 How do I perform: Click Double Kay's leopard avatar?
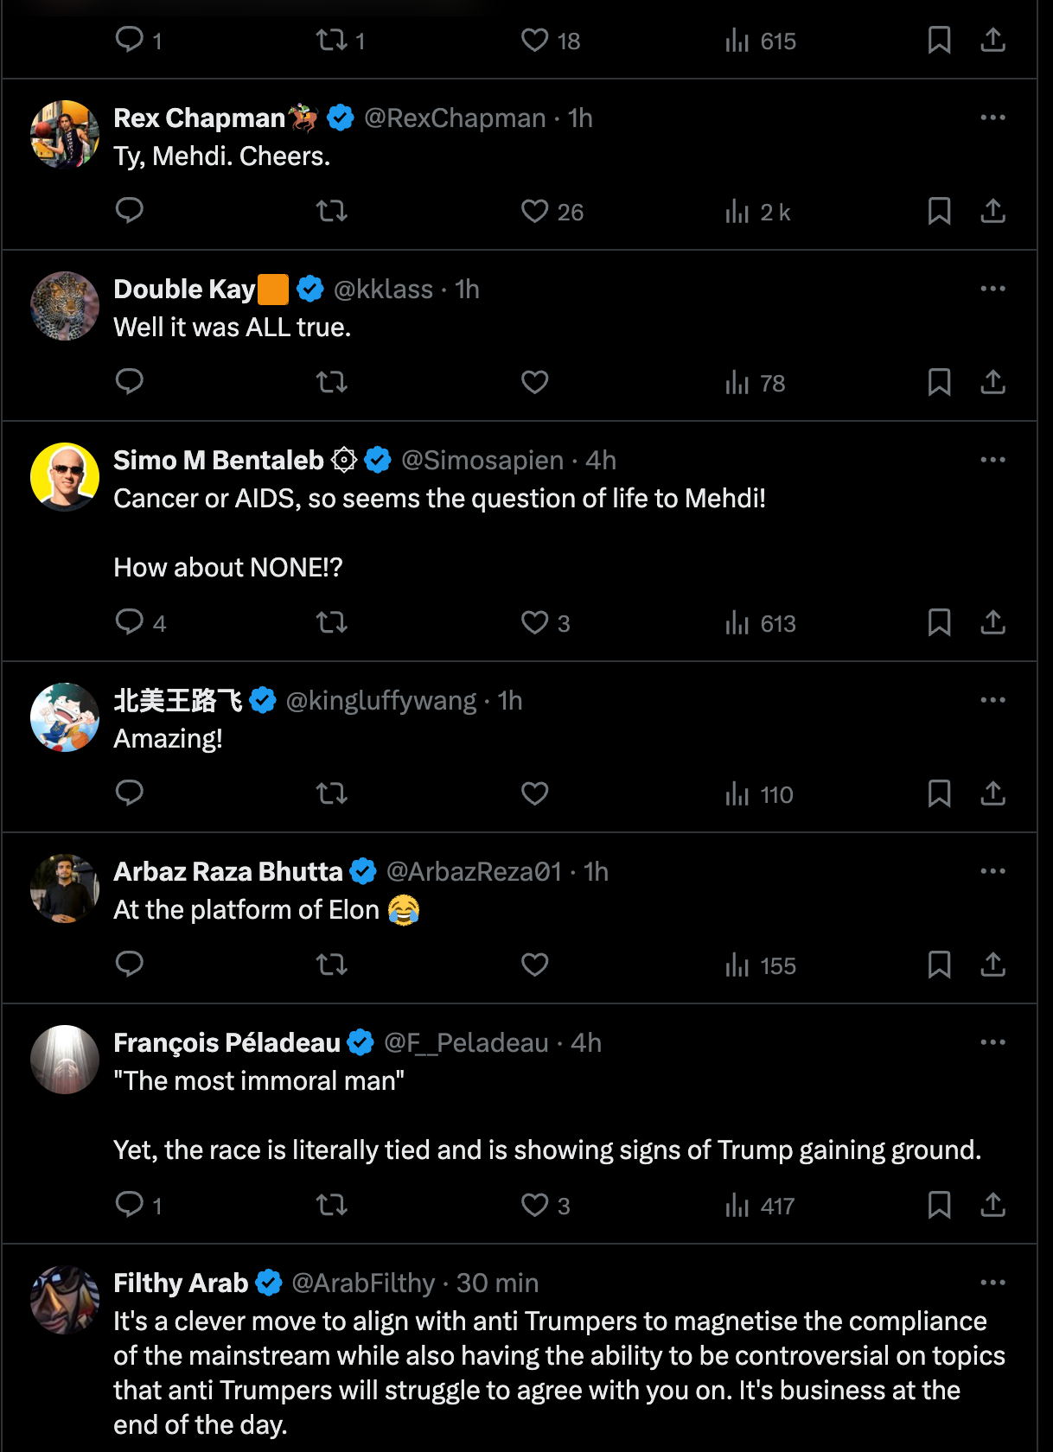tap(65, 306)
